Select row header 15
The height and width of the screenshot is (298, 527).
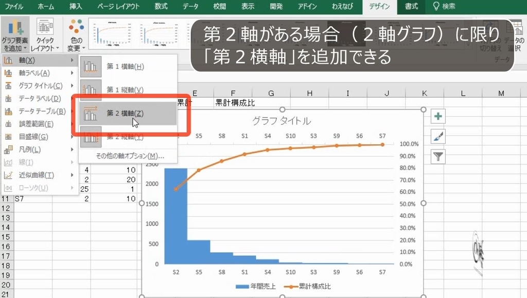point(6,237)
